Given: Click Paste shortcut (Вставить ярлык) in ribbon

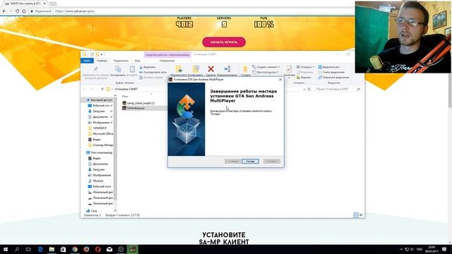Looking at the screenshot, I should [x=151, y=78].
